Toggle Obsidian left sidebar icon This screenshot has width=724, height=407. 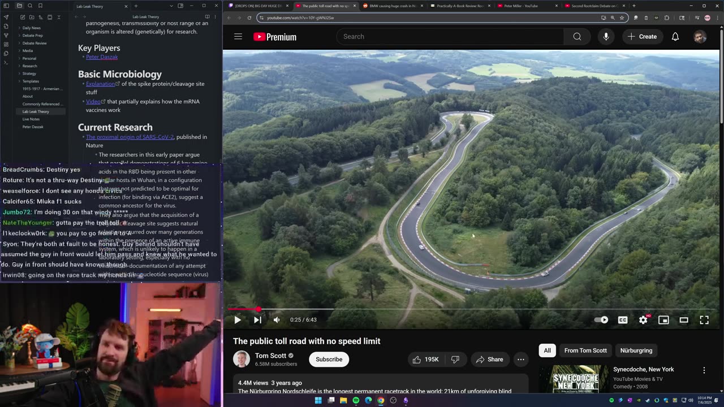coord(6,6)
